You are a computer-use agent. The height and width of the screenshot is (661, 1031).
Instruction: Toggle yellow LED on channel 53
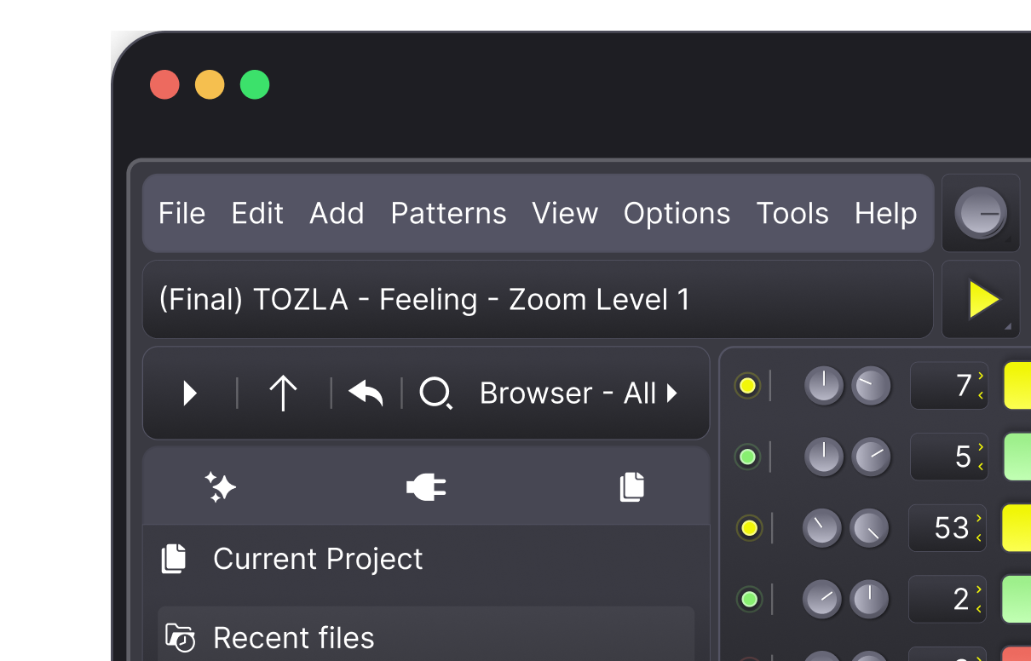[749, 528]
